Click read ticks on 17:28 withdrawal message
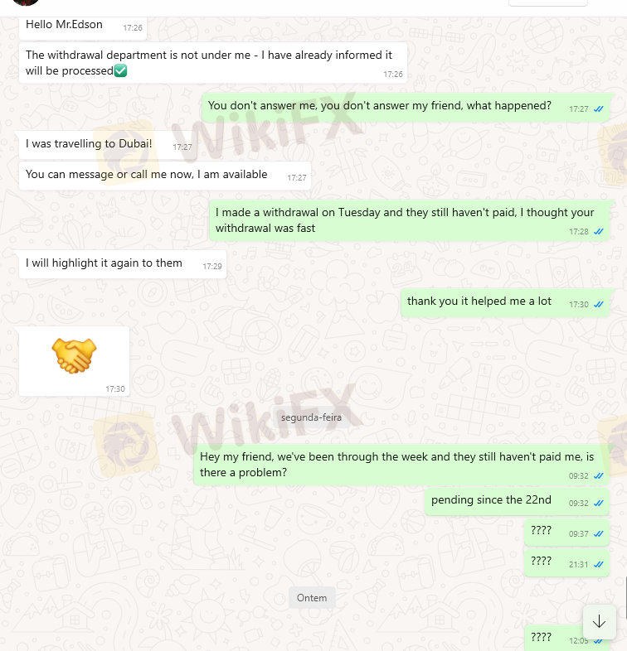 (x=598, y=232)
